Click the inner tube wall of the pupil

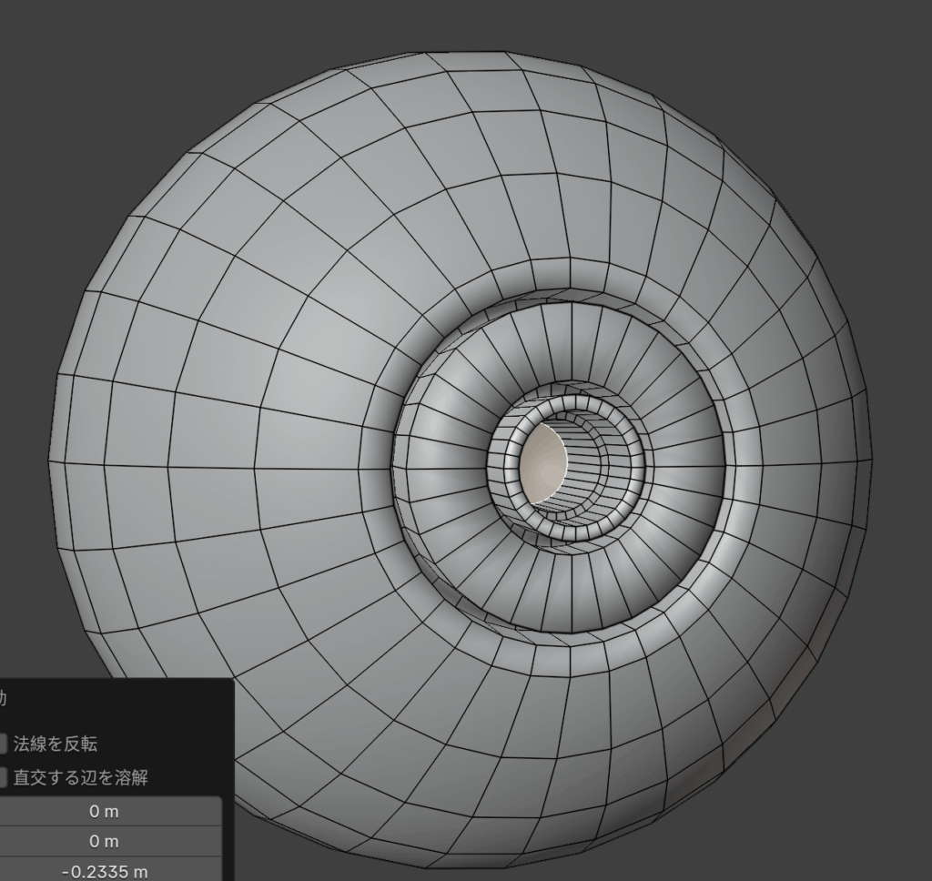coord(582,453)
